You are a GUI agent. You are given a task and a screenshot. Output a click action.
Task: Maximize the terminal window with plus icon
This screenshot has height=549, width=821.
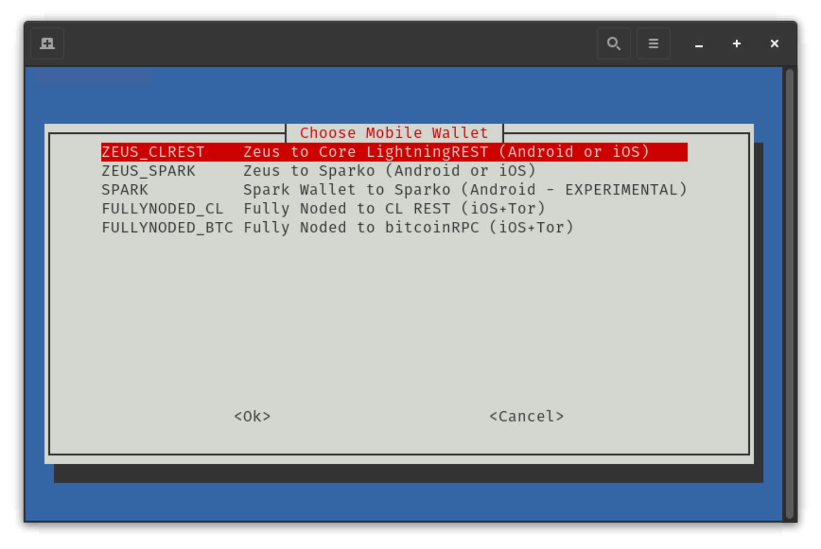pos(737,43)
